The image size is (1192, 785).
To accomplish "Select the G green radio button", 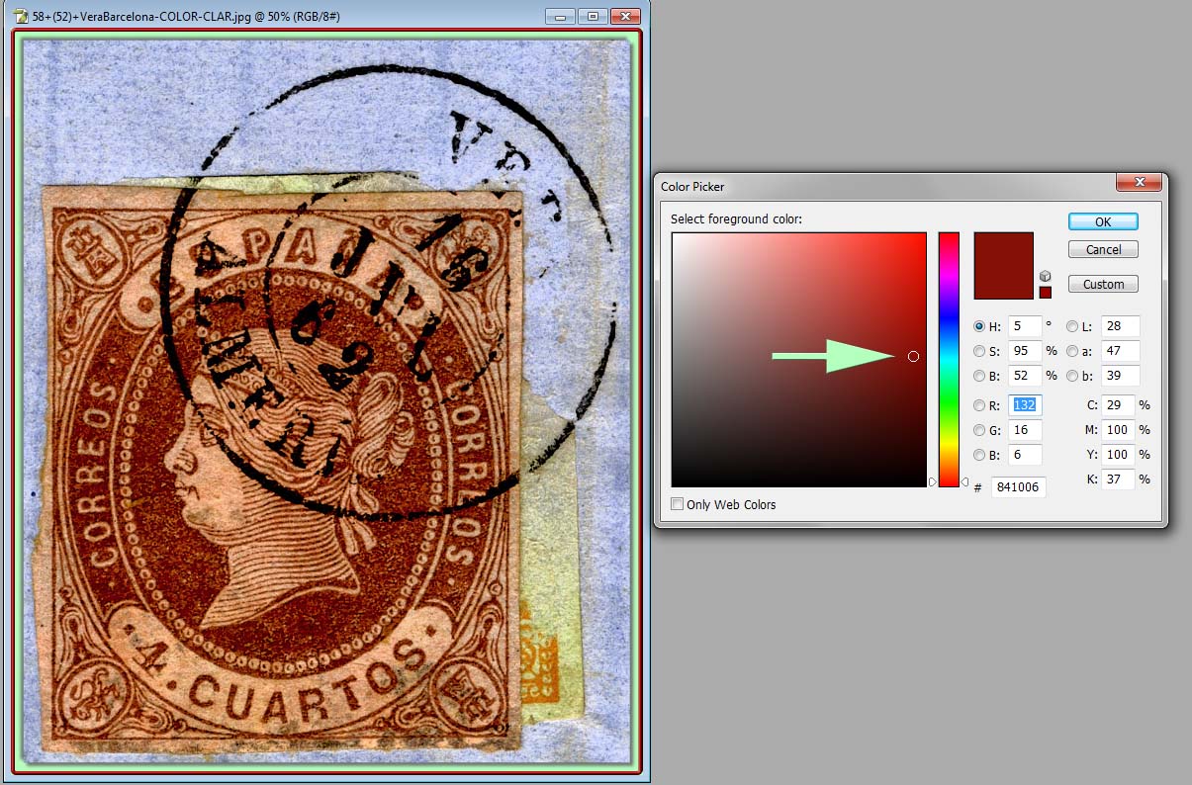I will [979, 430].
